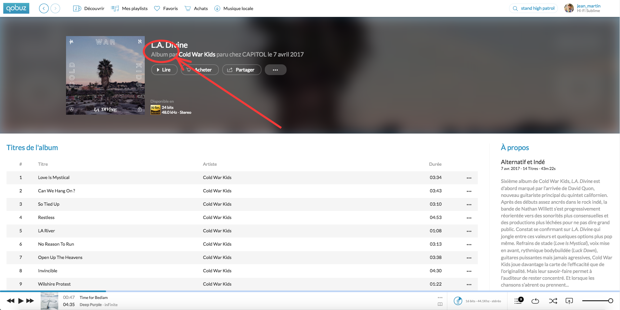Open Musique locale
The image size is (620, 310).
234,8
